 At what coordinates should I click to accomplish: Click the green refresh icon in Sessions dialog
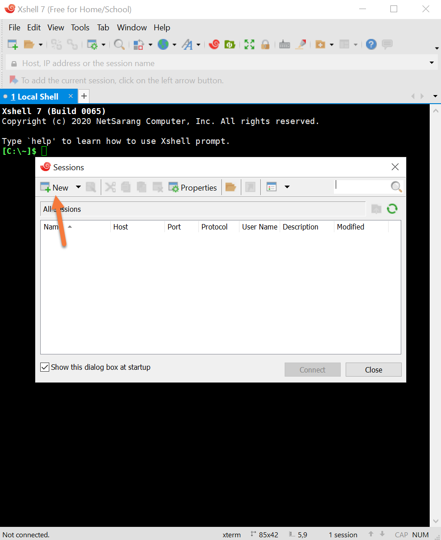click(392, 209)
